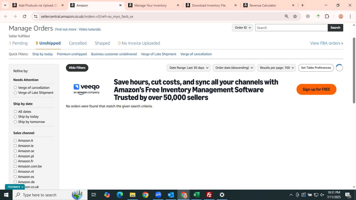The width and height of the screenshot is (356, 200).
Task: Check the Amazon.se sales channel
Action: coord(15,151)
